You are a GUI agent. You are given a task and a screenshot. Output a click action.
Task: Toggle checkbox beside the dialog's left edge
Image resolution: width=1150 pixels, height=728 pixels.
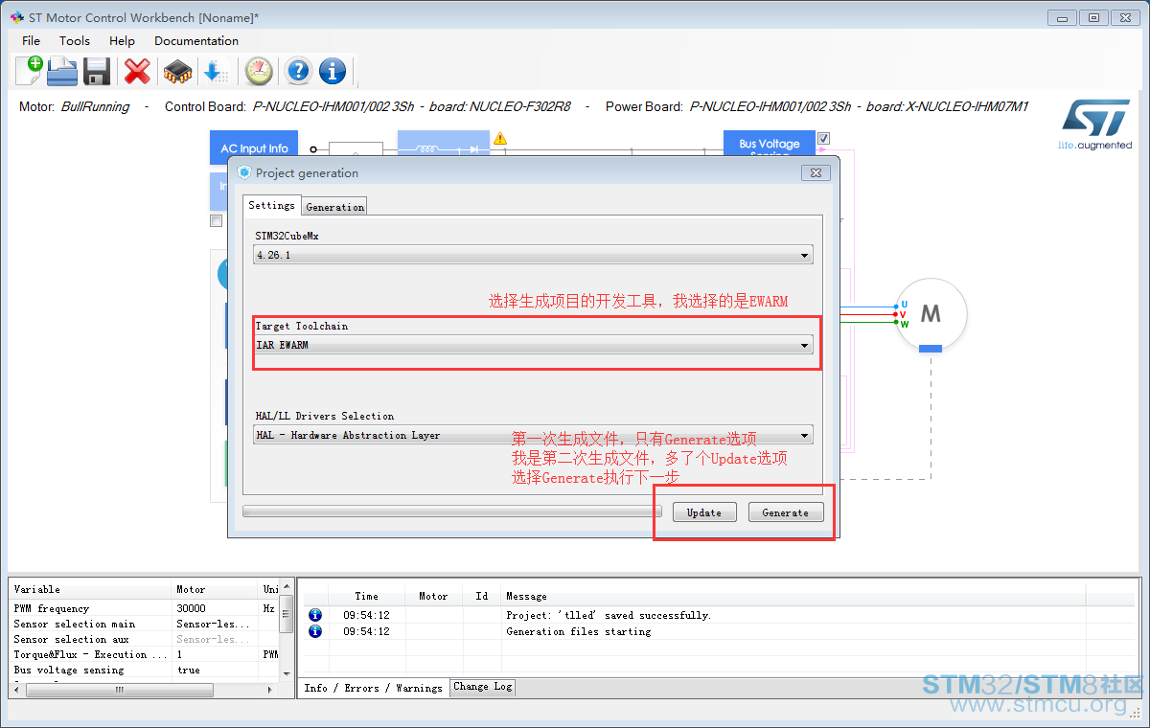217,221
